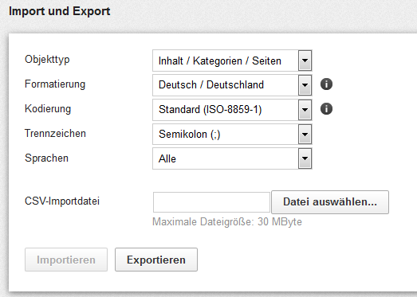This screenshot has height=297, width=417.
Task: Click the 'Semikolon (;)' selection text
Action: [x=189, y=135]
